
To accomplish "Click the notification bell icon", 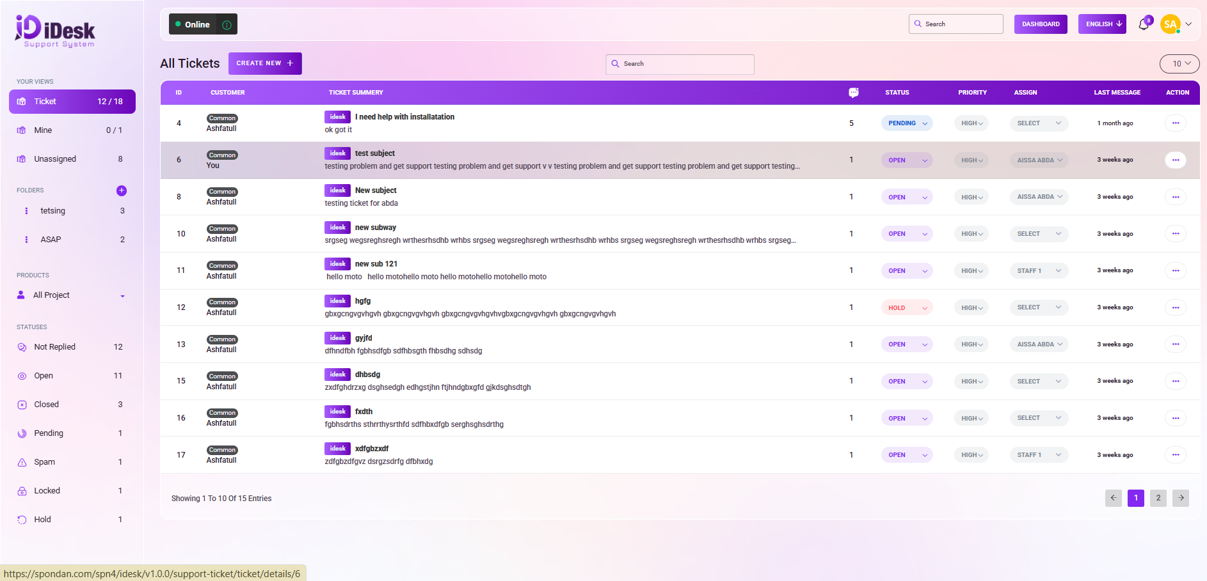I will (1144, 24).
